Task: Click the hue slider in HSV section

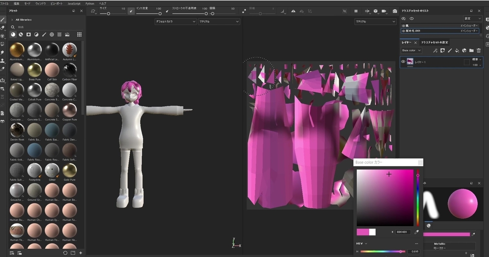Action: click(x=383, y=252)
